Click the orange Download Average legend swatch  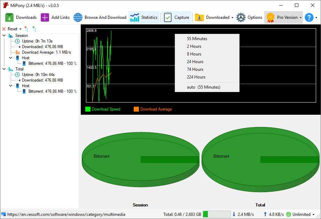point(136,109)
